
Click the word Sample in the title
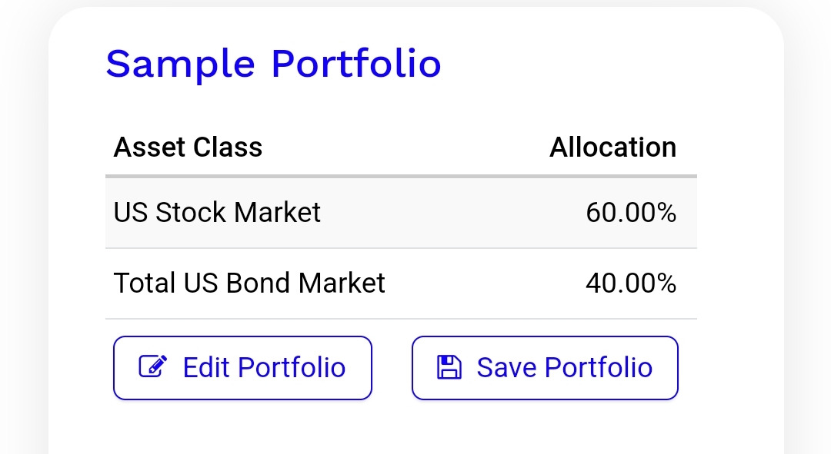[180, 64]
